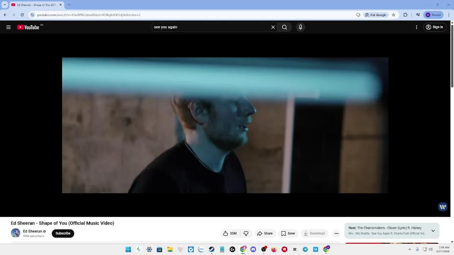454x255 pixels.
Task: View site information icon in address bar
Action: [32, 15]
